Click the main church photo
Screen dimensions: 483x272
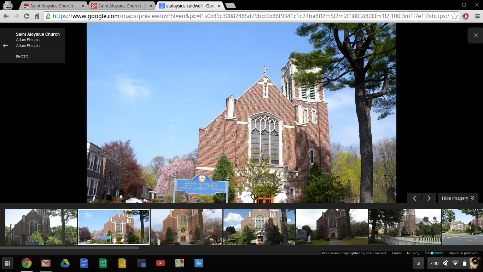(x=241, y=113)
